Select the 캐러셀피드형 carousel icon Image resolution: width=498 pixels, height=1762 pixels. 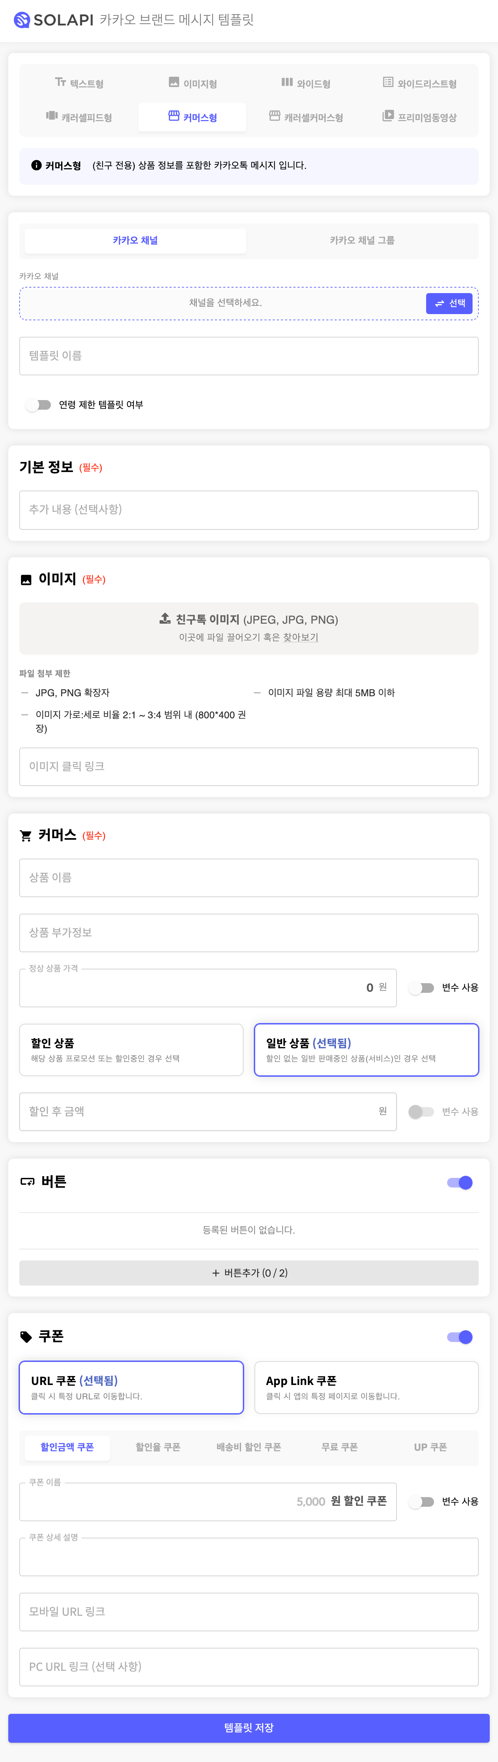52,116
